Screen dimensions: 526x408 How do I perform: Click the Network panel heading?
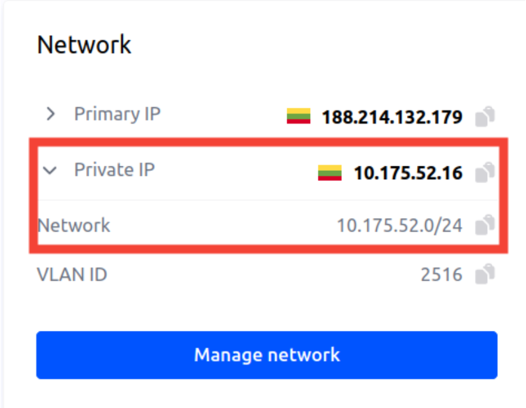pos(84,45)
